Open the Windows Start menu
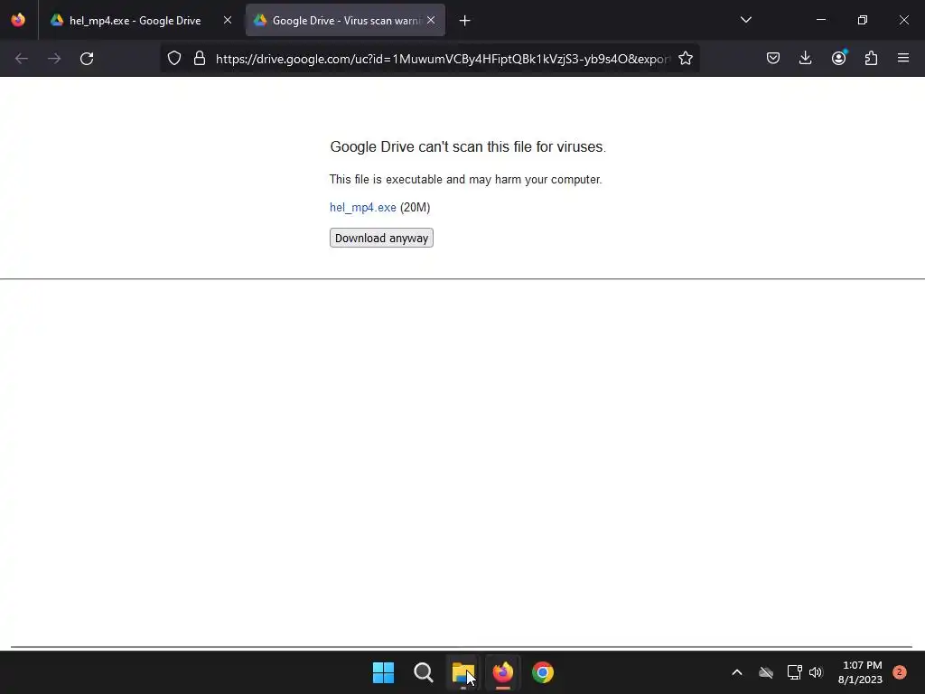Image resolution: width=925 pixels, height=694 pixels. [x=383, y=672]
